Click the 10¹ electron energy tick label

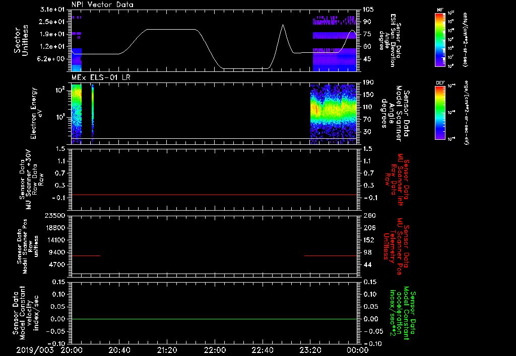point(61,117)
